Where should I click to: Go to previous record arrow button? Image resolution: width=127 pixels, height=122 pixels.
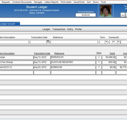[123, 15]
